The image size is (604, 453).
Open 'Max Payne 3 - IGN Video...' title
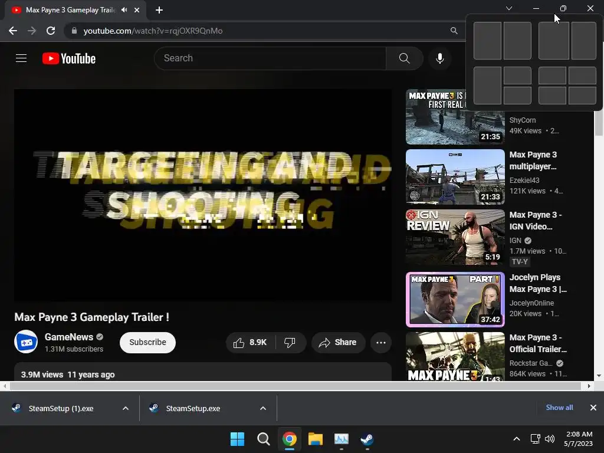coord(536,221)
